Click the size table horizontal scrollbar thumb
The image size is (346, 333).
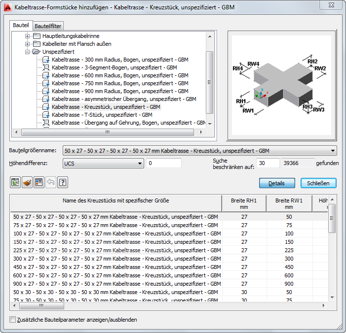click(41, 306)
